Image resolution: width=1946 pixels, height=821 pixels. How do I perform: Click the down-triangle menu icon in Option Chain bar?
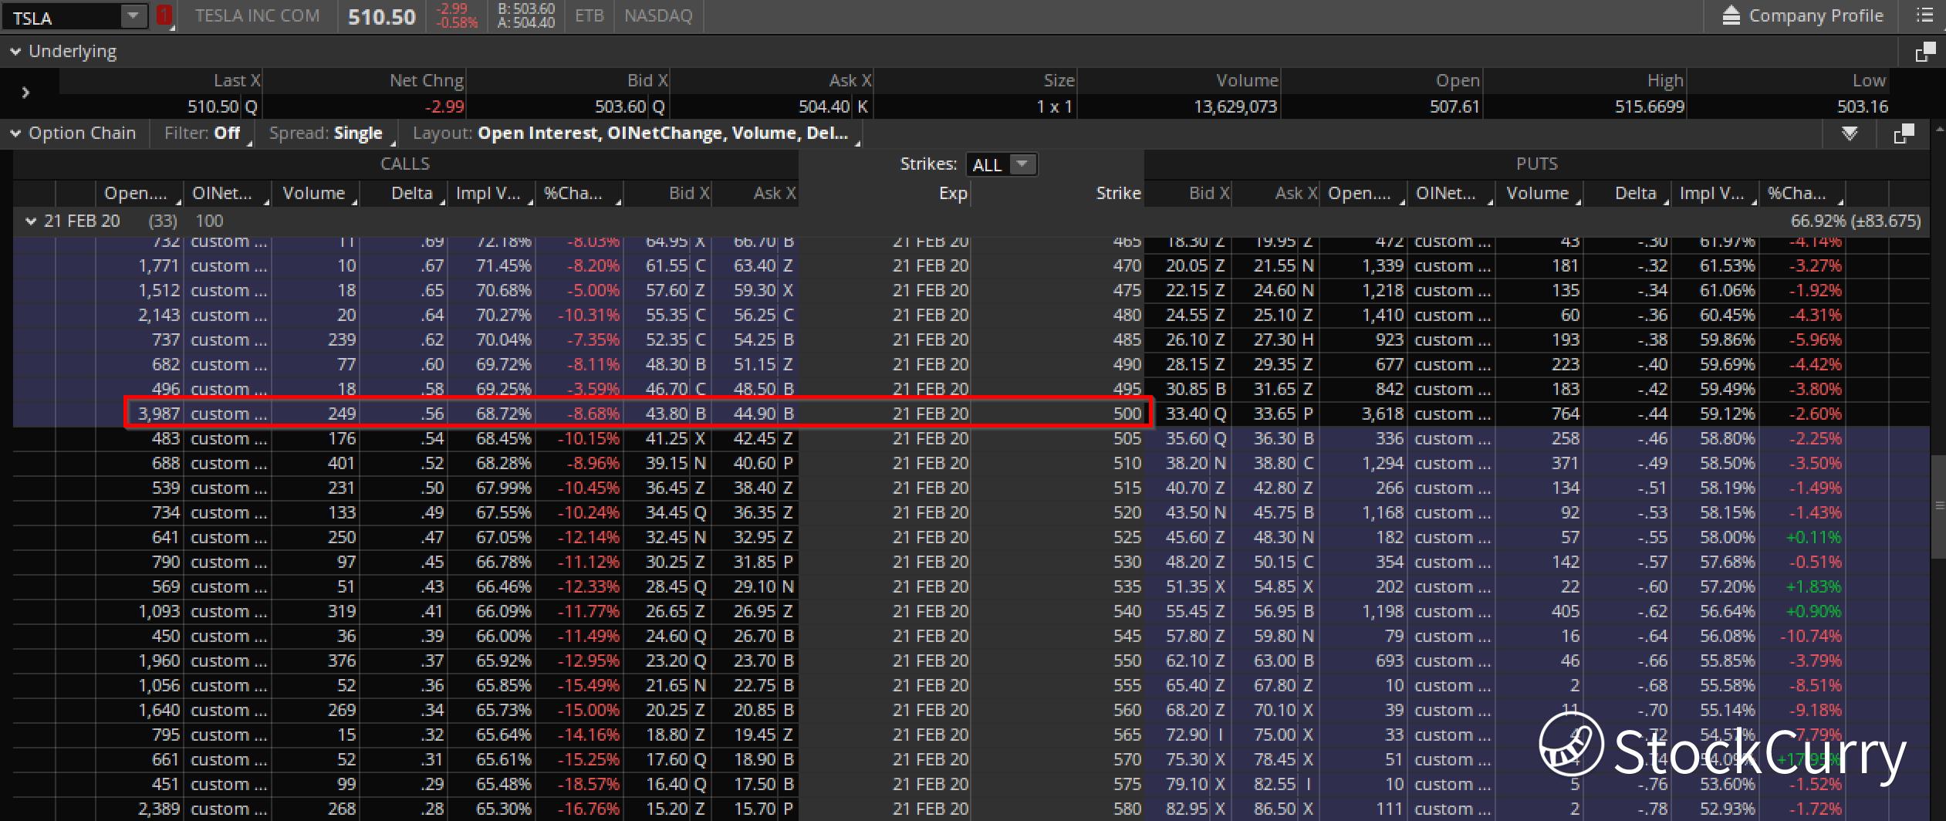[1850, 133]
